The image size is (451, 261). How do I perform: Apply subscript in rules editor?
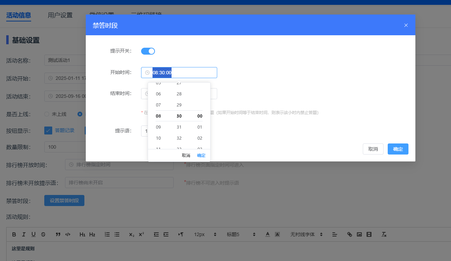pyautogui.click(x=132, y=234)
